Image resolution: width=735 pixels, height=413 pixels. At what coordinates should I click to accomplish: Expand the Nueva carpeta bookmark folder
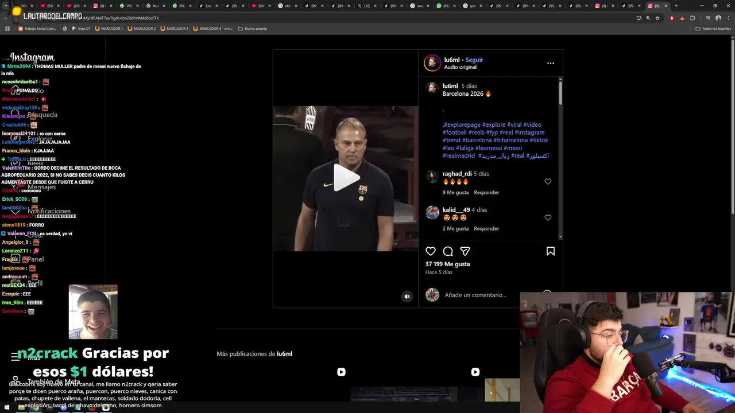253,28
